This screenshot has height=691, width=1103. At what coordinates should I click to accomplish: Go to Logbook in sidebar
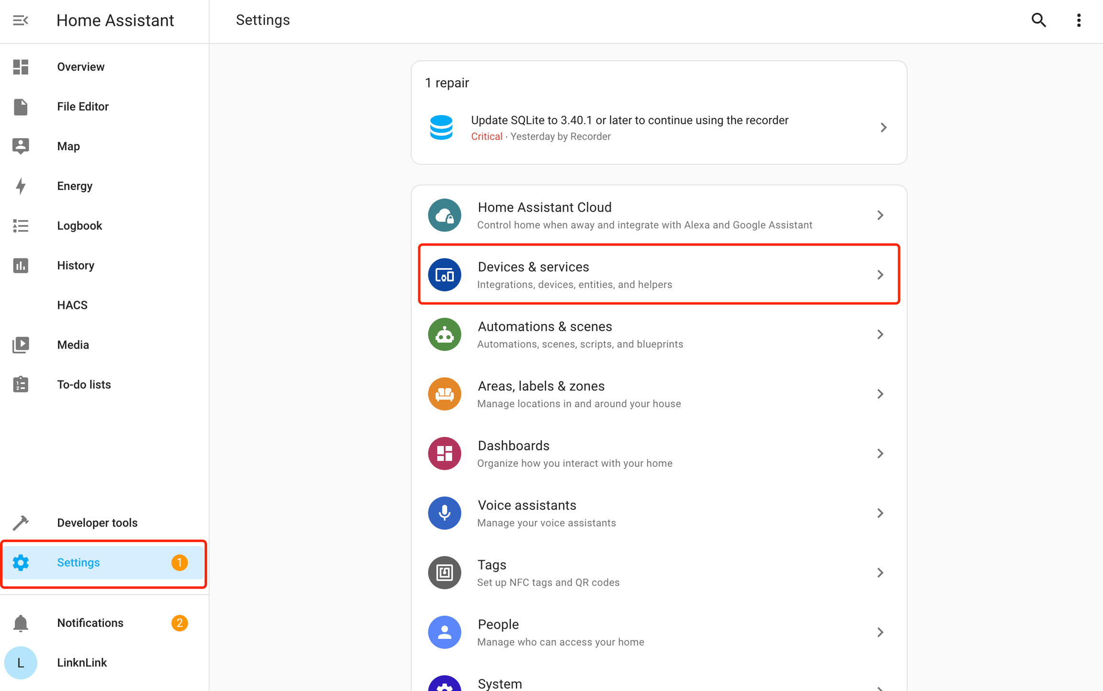point(79,226)
